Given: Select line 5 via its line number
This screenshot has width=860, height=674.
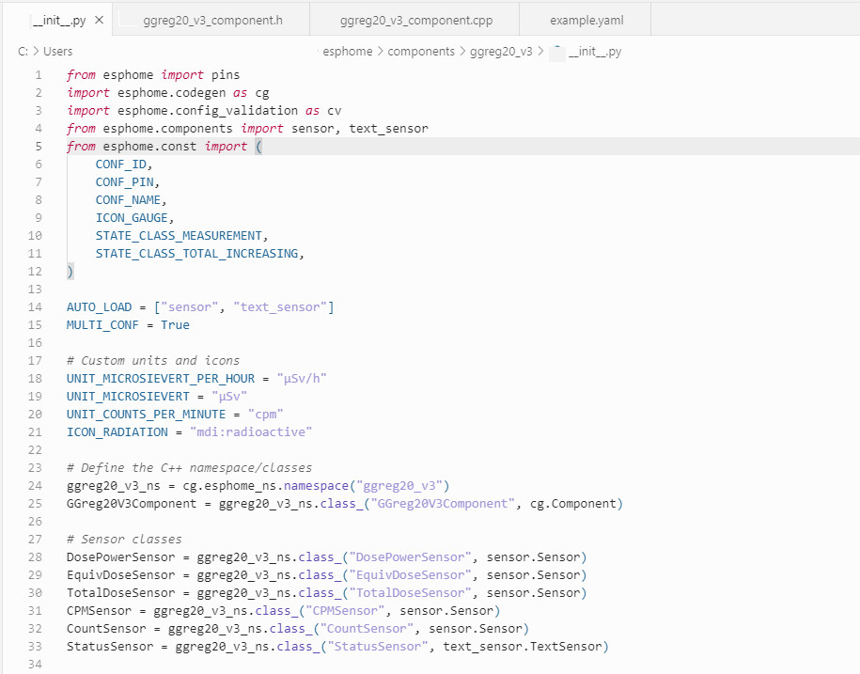Looking at the screenshot, I should pos(38,147).
